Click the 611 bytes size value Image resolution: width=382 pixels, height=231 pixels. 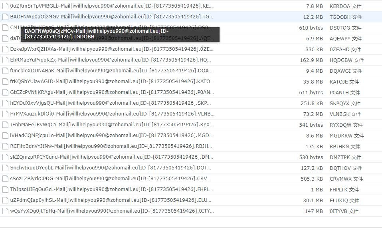coord(311,93)
